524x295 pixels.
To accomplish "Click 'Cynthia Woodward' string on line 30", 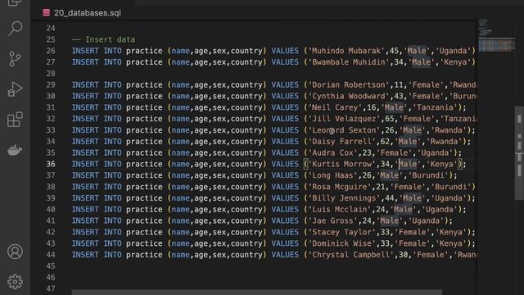I will pyautogui.click(x=349, y=97).
